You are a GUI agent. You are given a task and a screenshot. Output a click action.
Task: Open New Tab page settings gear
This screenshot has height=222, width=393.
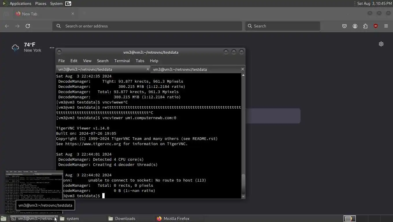381,44
